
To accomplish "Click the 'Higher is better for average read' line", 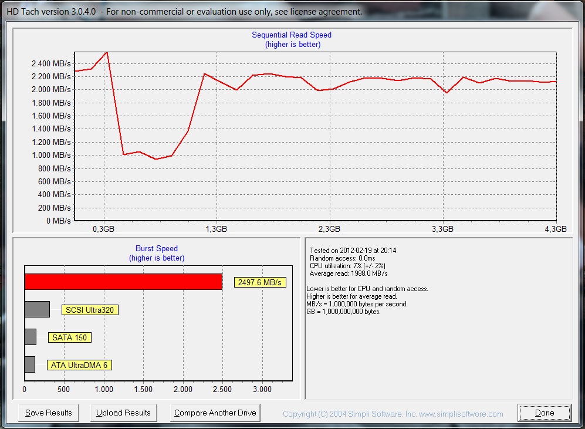I will [351, 296].
